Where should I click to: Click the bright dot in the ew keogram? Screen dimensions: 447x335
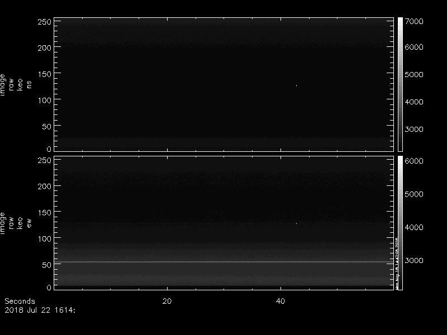tap(297, 224)
